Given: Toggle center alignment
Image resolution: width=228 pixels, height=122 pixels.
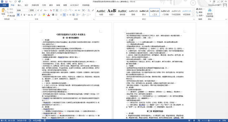Looking at the screenshot, I should [x=64, y=15].
